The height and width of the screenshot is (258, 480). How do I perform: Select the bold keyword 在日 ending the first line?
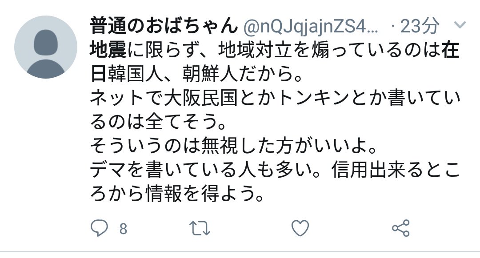(x=450, y=50)
